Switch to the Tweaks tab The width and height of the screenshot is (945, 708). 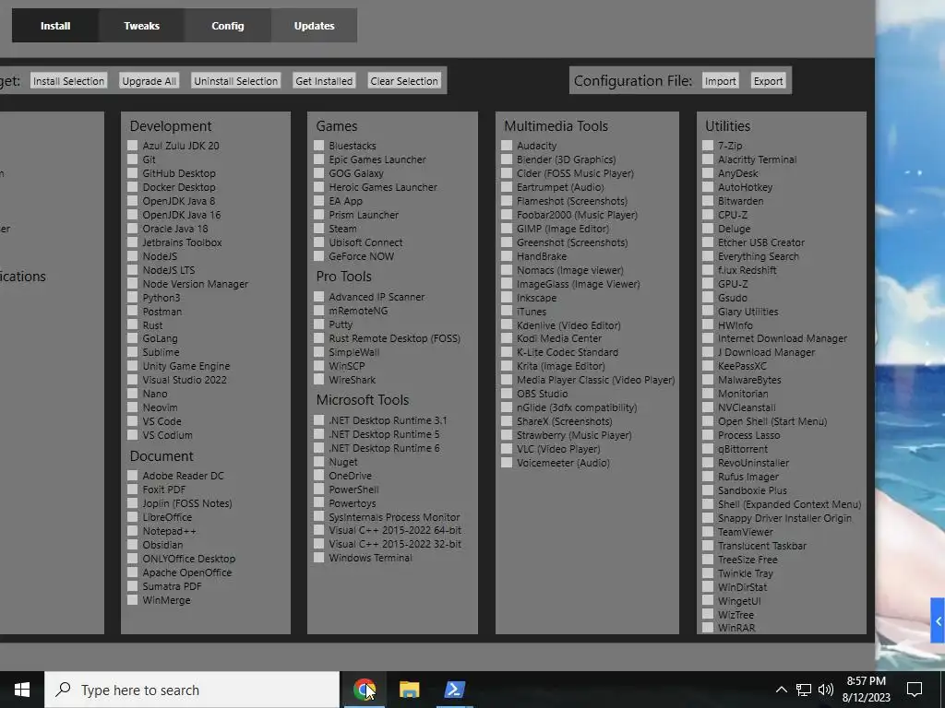point(141,25)
